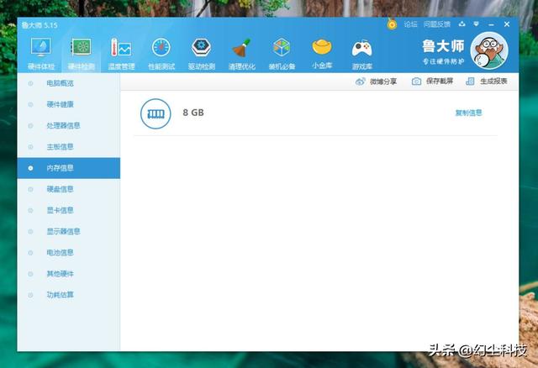This screenshot has width=538, height=368.
Task: Save screenshot with 保存截屏 label
Action: (x=440, y=81)
